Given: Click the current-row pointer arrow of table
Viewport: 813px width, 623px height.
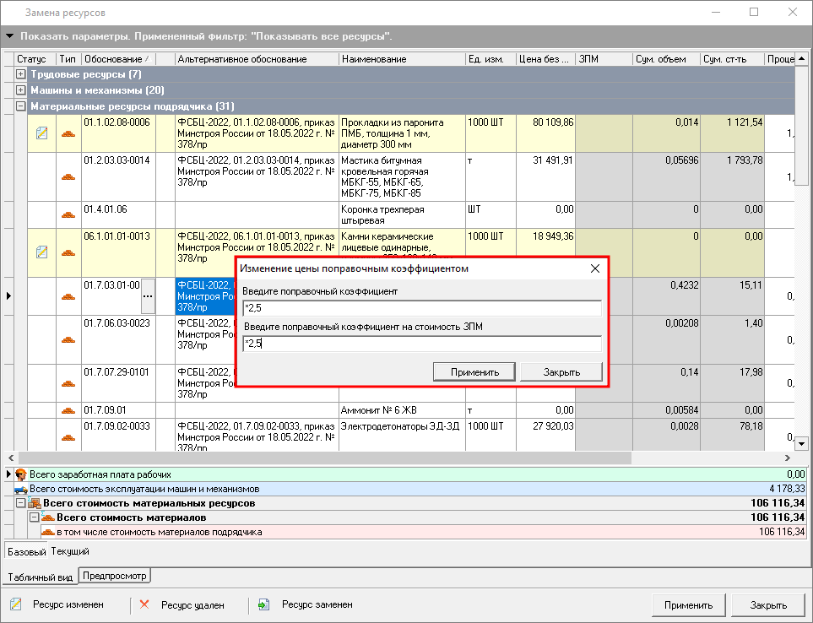Looking at the screenshot, I should click(x=8, y=296).
